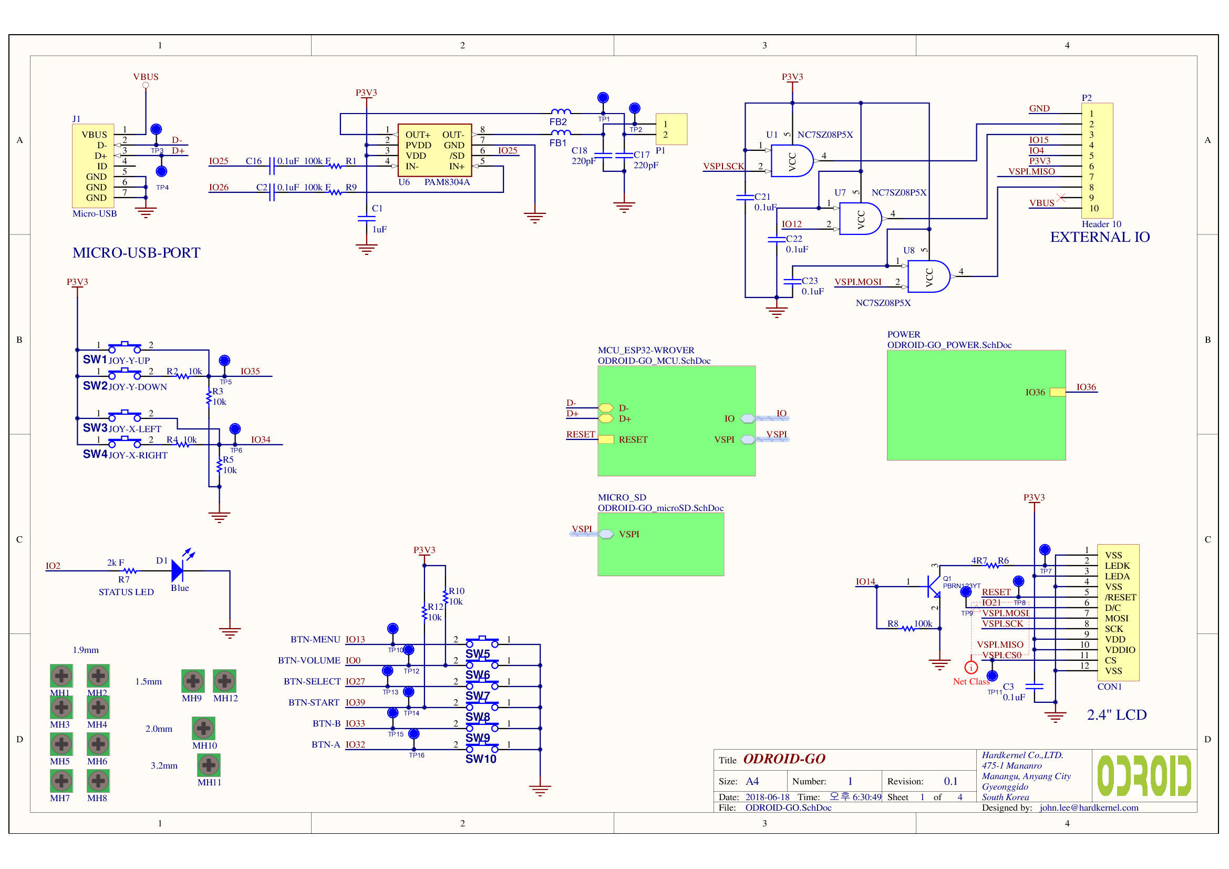
Task: Click the TP4 test point dot
Action: (x=161, y=171)
